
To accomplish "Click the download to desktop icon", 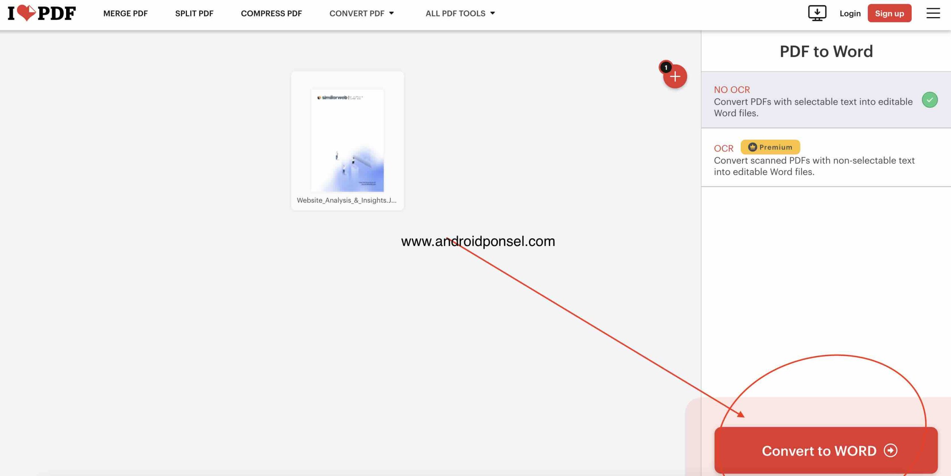I will tap(817, 13).
